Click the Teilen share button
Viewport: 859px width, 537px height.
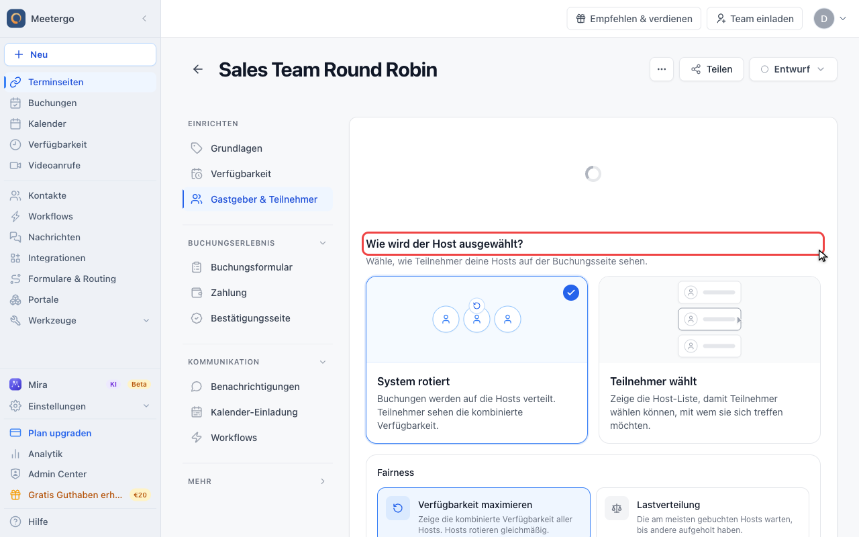click(x=711, y=69)
